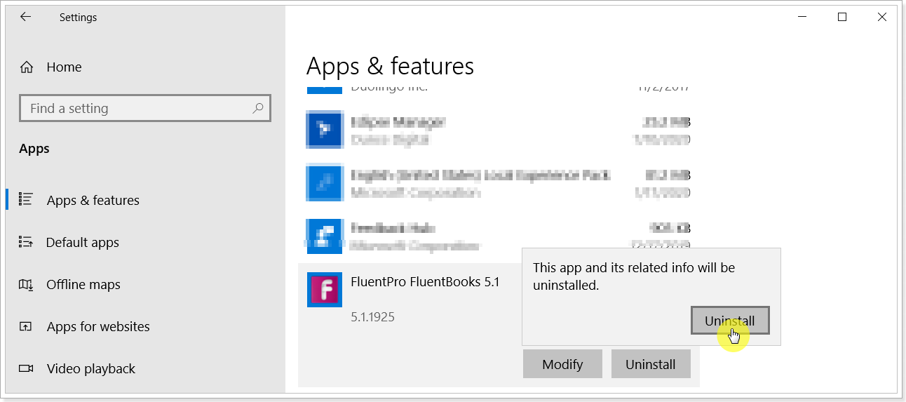This screenshot has width=906, height=402.
Task: Click the Home icon
Action: tap(27, 67)
